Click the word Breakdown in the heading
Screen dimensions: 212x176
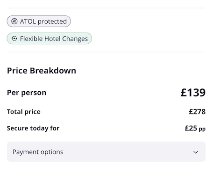pos(53,71)
